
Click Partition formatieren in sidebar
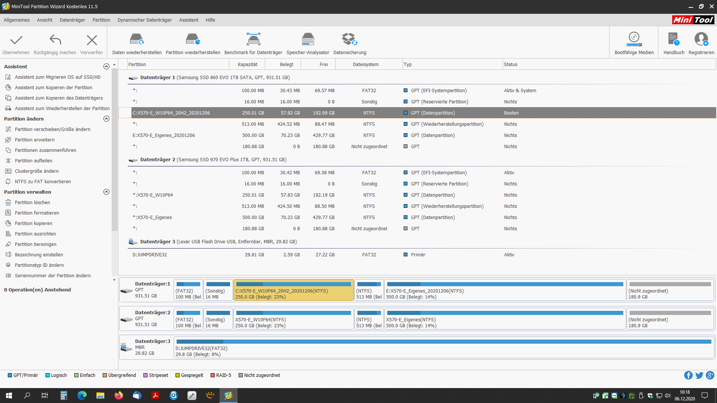[37, 213]
